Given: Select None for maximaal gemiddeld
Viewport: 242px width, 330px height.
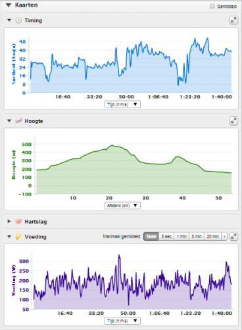Looking at the screenshot, I should 151,236.
